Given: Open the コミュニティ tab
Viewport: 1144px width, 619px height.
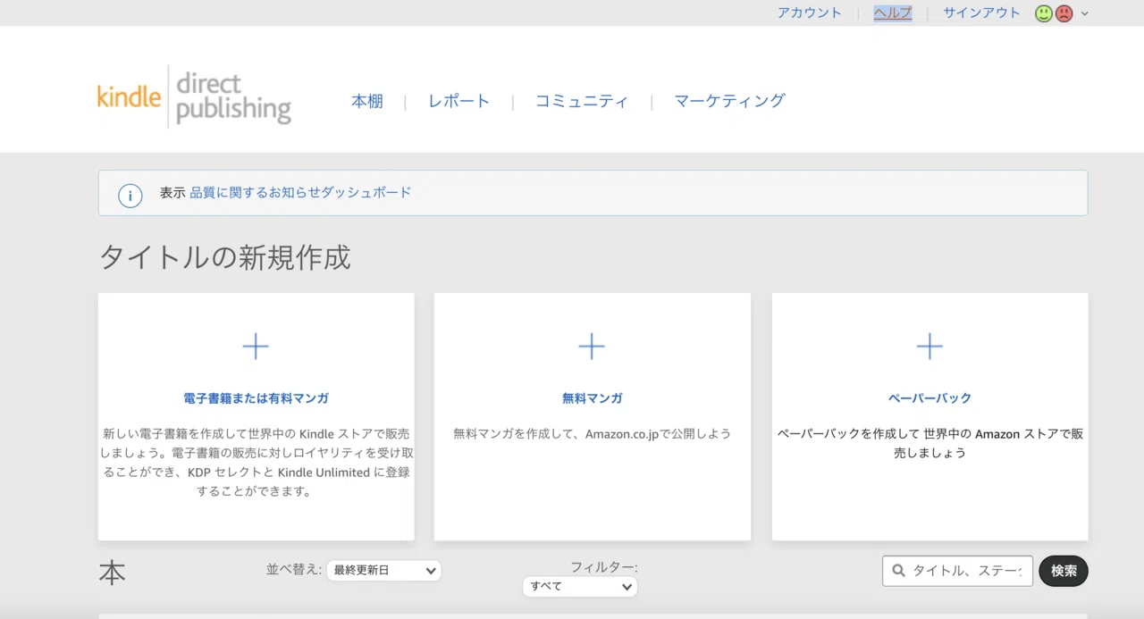Looking at the screenshot, I should [582, 101].
